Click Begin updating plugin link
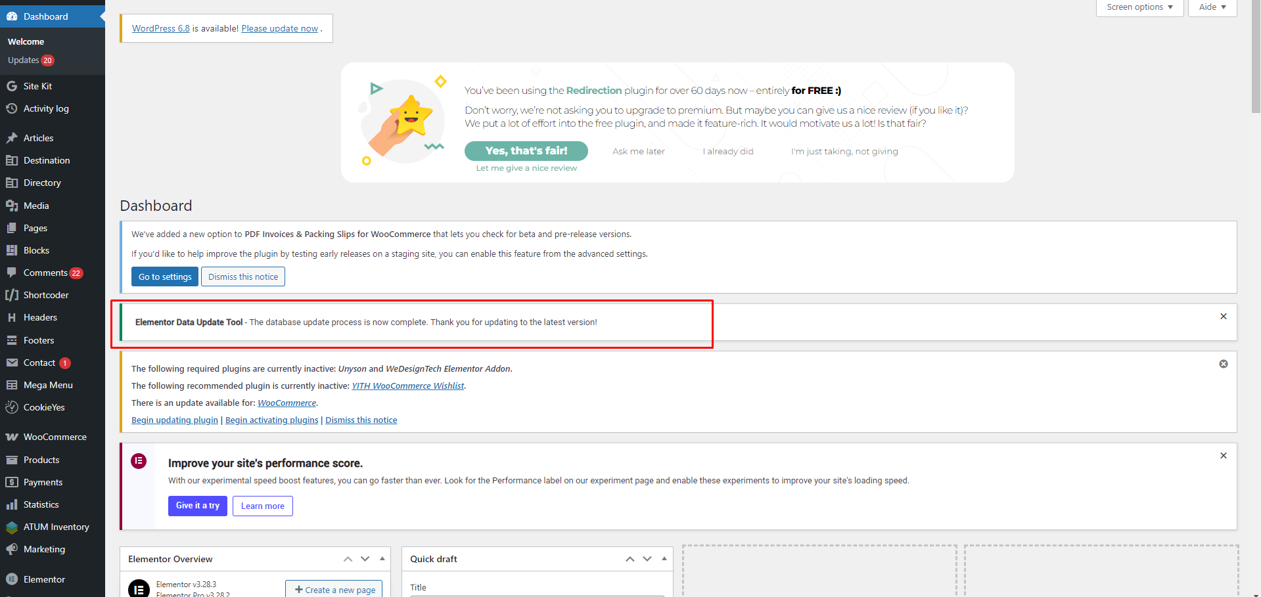The height and width of the screenshot is (597, 1261). click(175, 420)
